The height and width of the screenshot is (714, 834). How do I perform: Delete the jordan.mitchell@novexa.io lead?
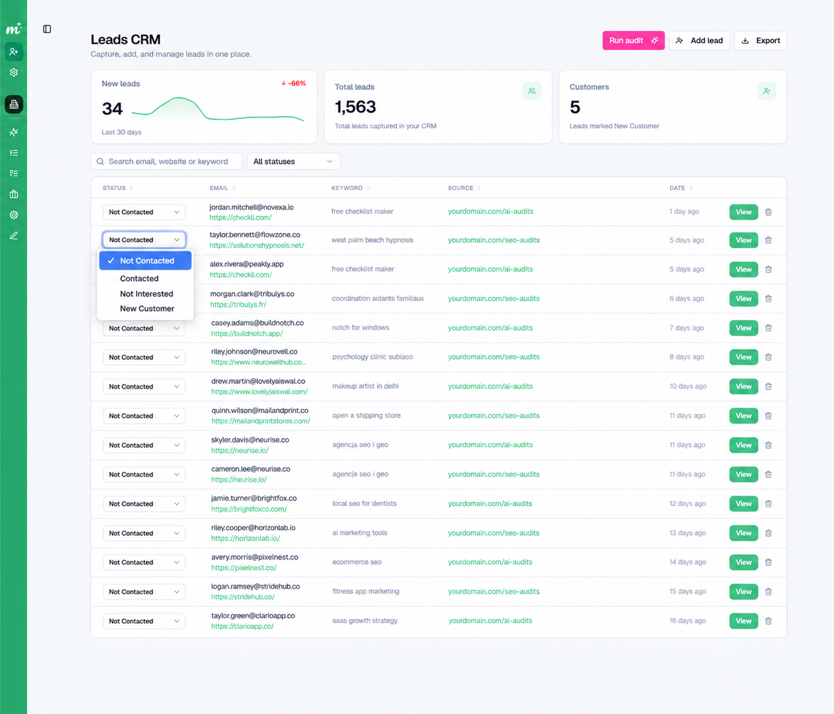click(768, 212)
